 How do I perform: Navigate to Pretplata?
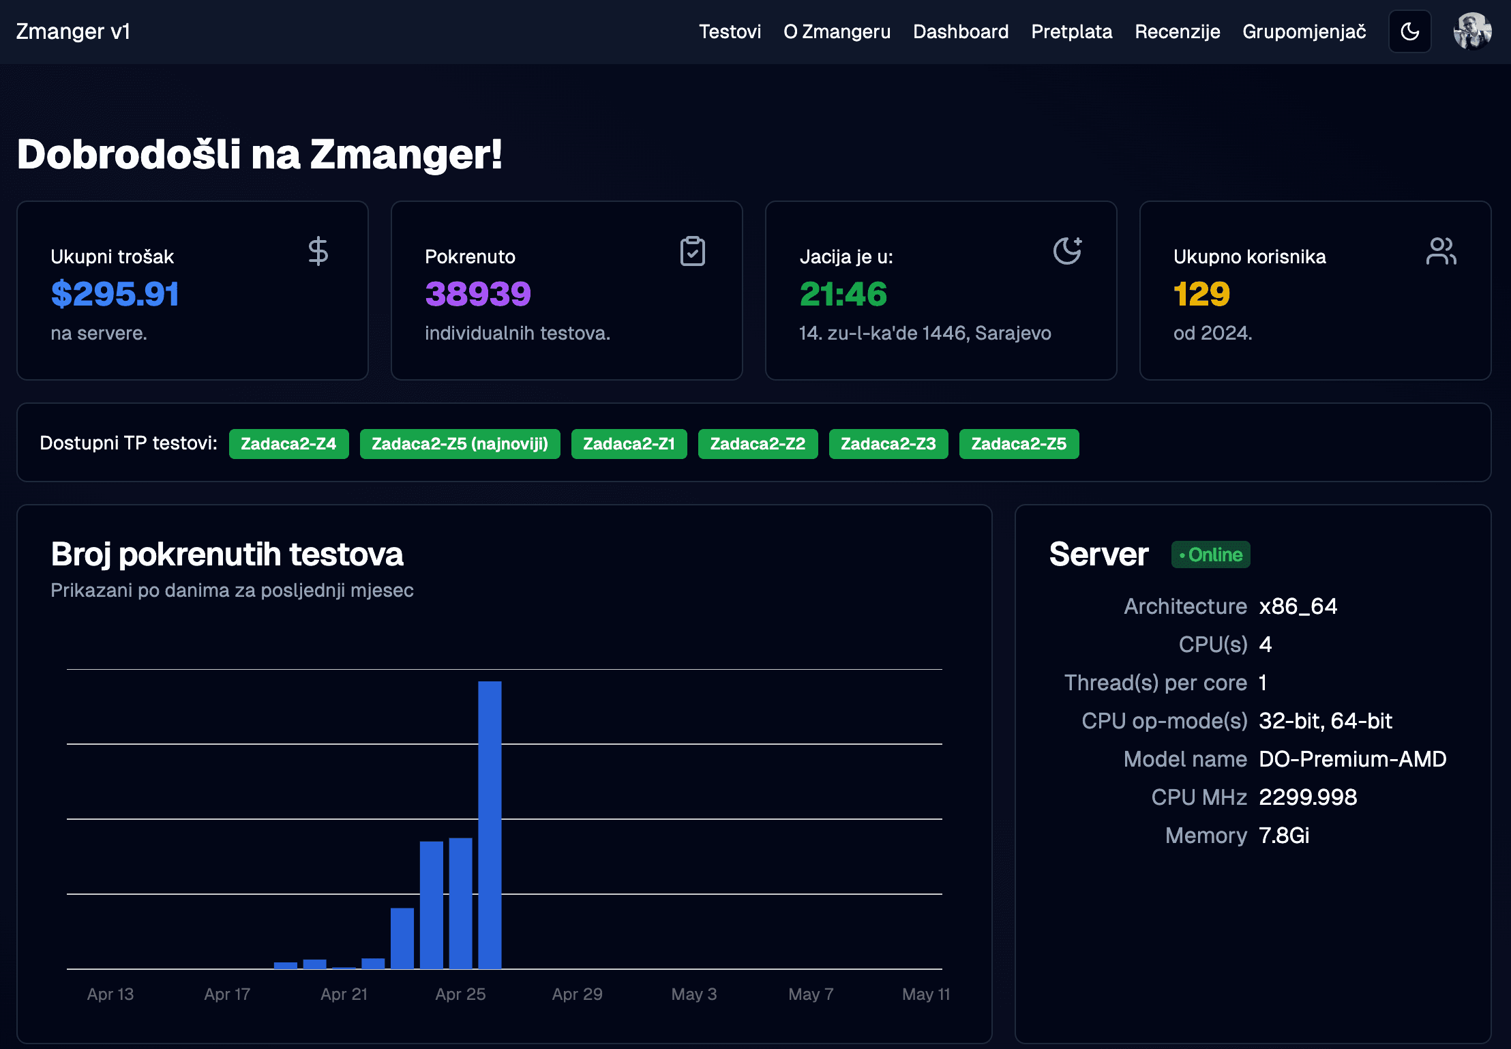click(1071, 31)
